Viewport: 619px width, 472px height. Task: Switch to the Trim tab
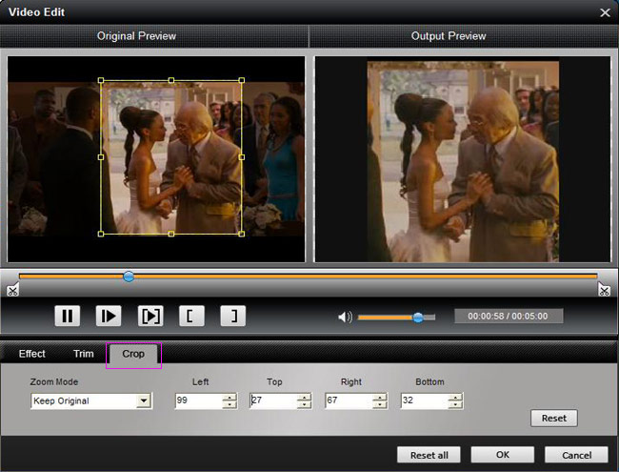(x=84, y=354)
